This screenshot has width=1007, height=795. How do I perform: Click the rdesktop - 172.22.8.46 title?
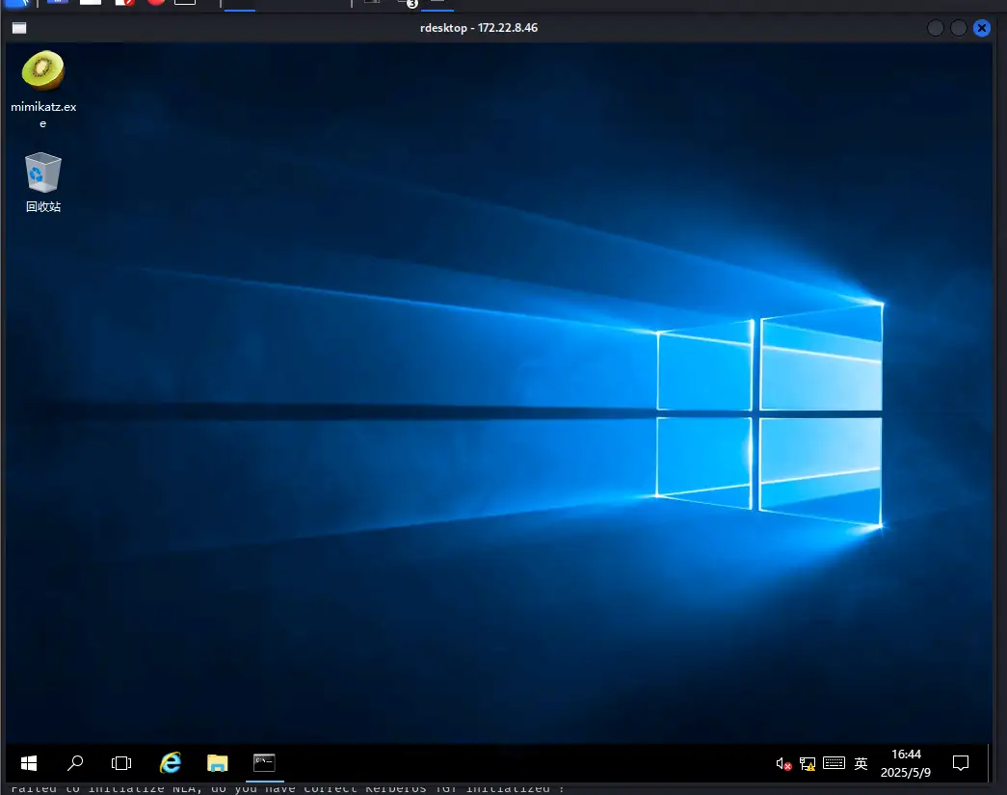(x=479, y=28)
